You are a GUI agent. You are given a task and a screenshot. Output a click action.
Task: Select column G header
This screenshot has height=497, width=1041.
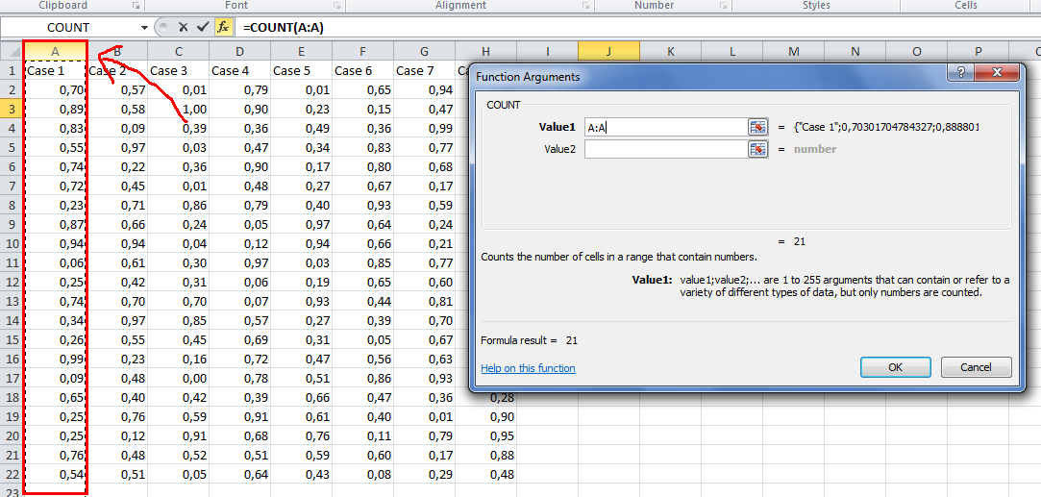(x=424, y=51)
